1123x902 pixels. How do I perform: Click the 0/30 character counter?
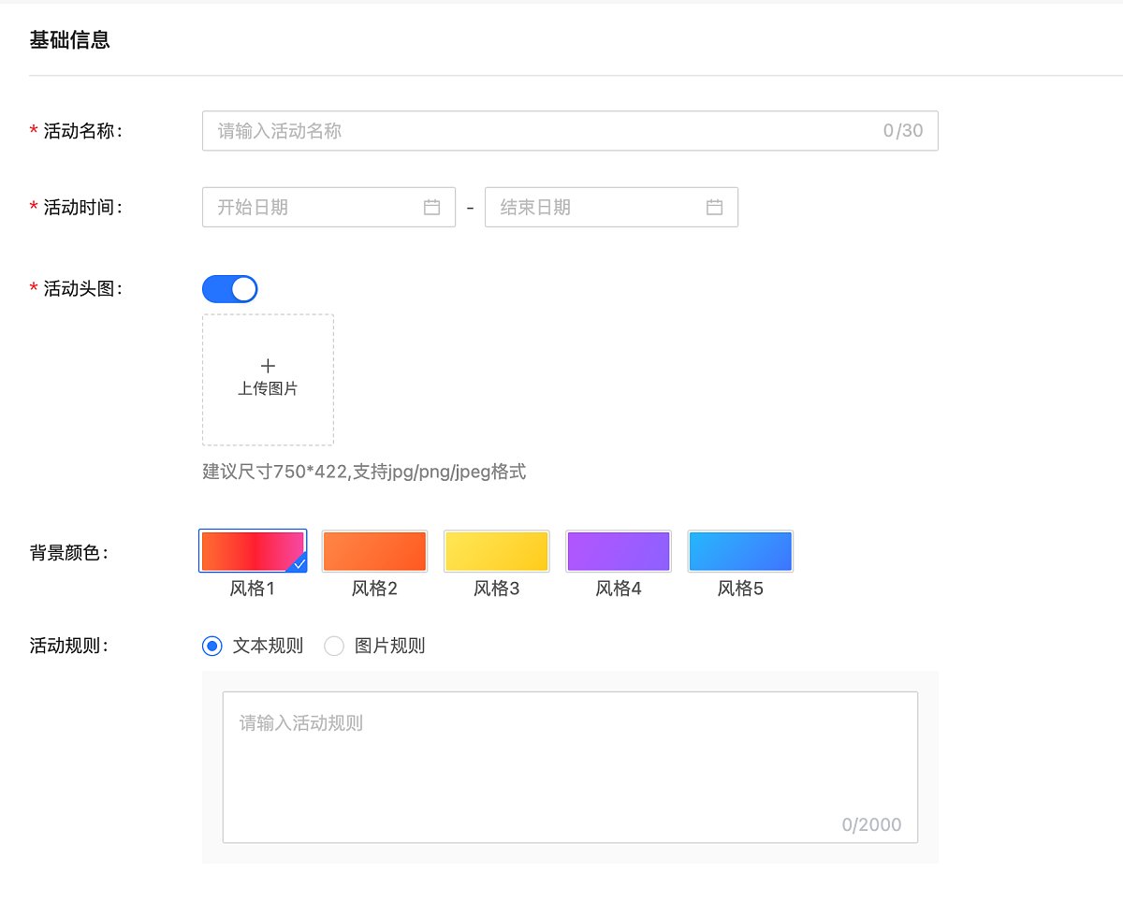(x=903, y=131)
